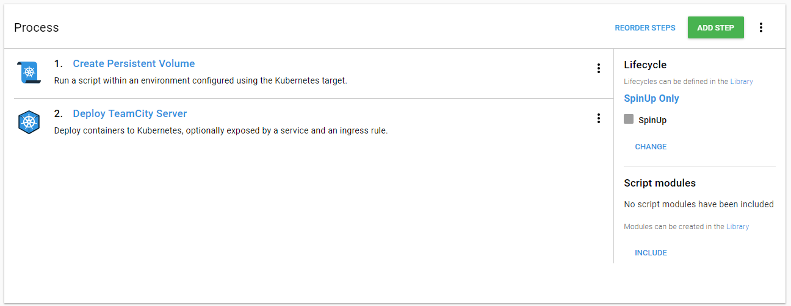Click the step 1 description about running a script
791x306 pixels.
point(200,80)
